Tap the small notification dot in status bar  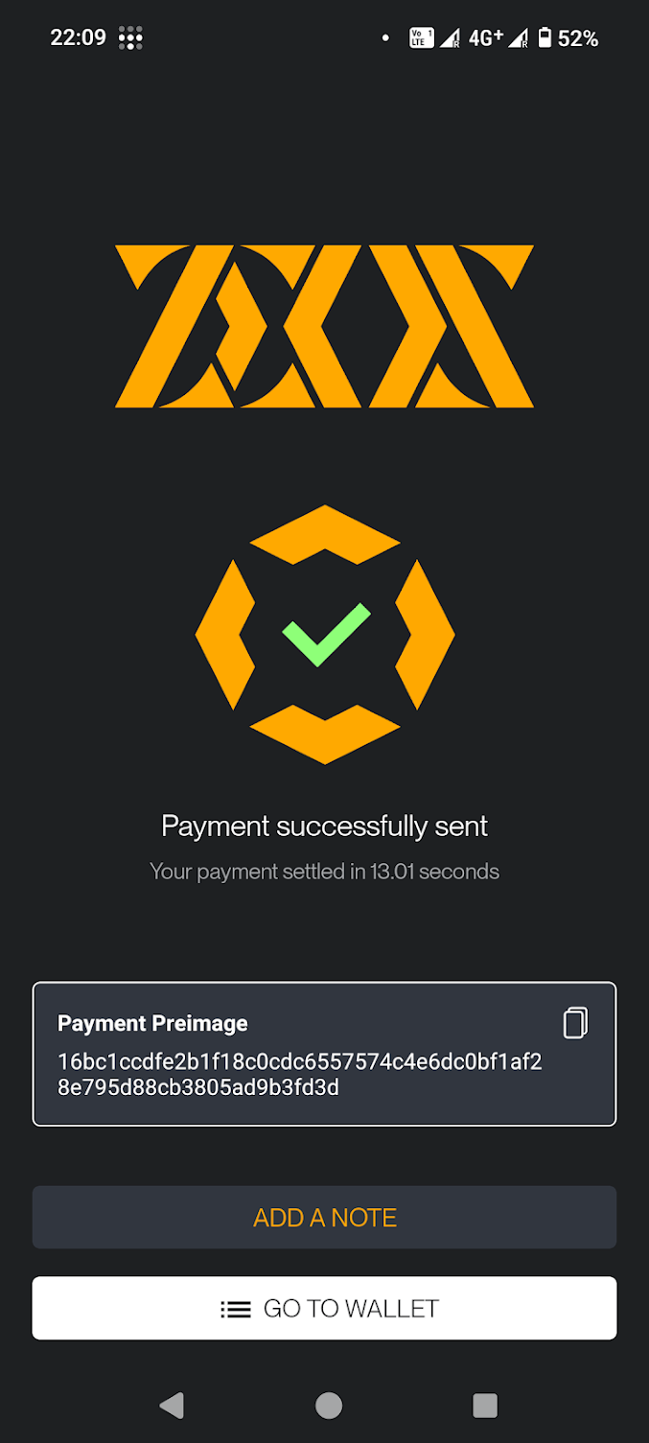(x=385, y=38)
